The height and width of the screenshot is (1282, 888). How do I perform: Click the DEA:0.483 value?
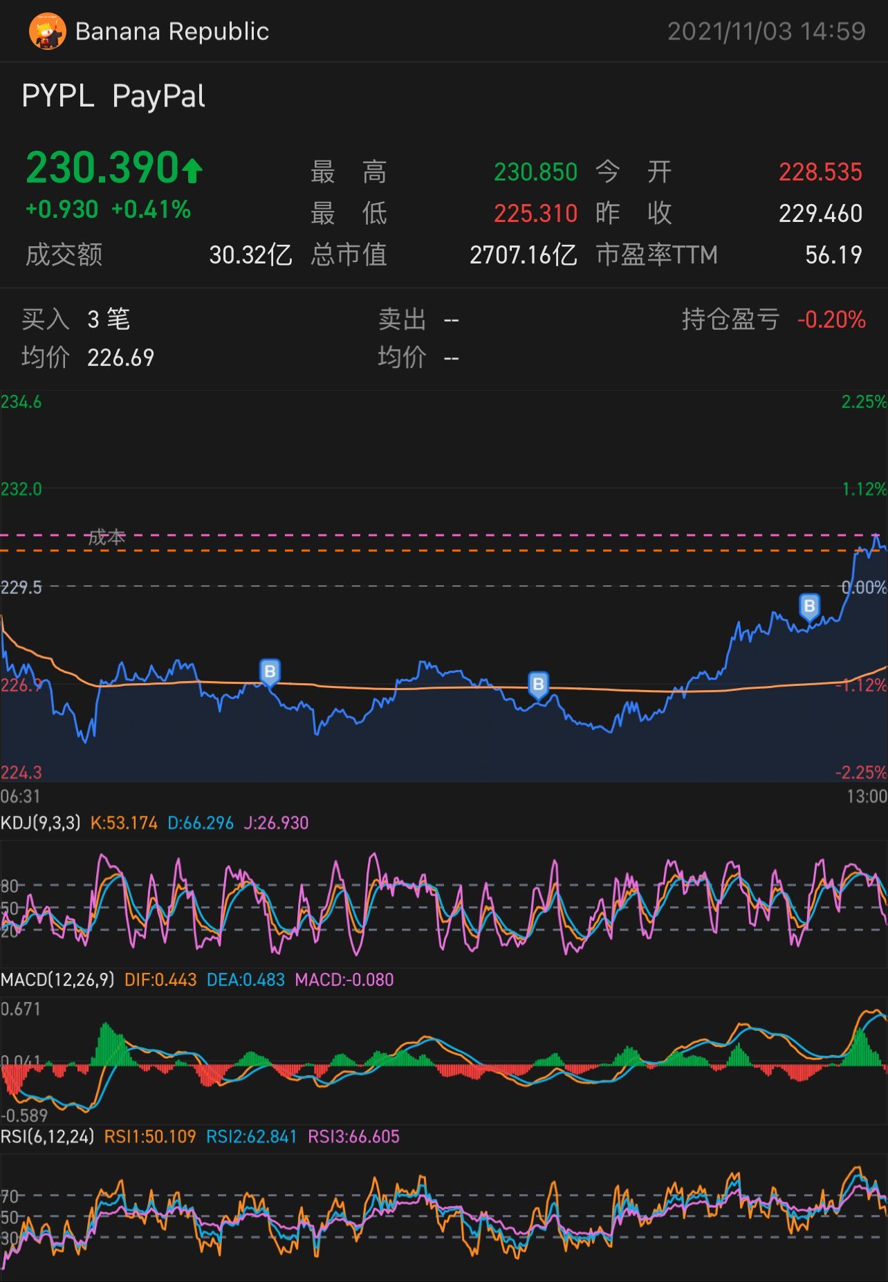[x=246, y=980]
